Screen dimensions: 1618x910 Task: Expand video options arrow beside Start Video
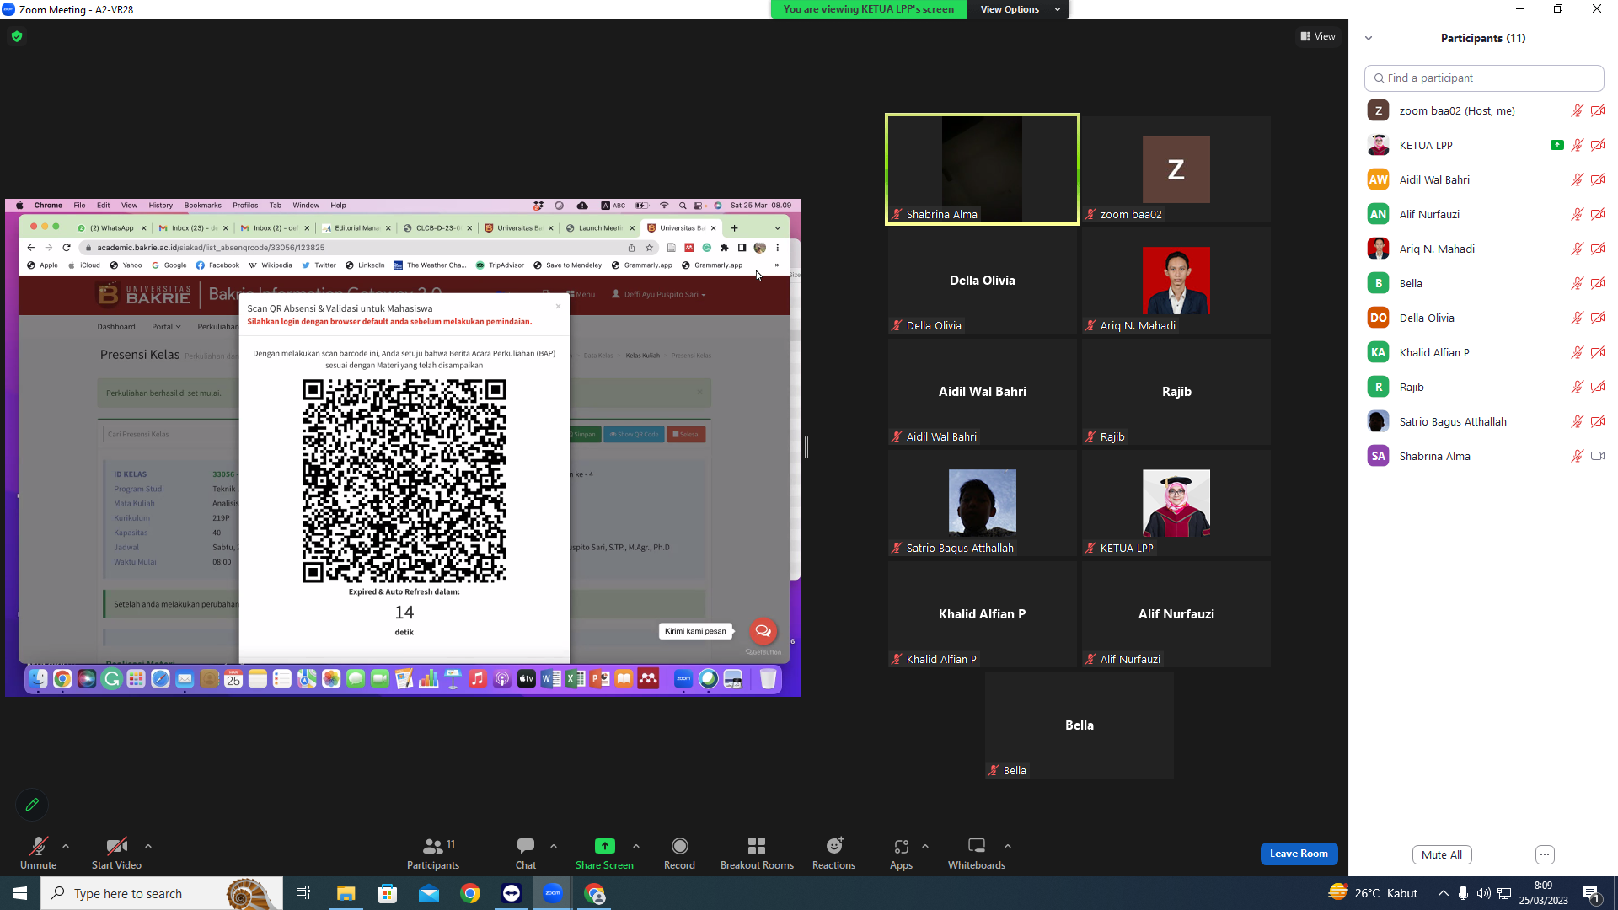pyautogui.click(x=148, y=846)
